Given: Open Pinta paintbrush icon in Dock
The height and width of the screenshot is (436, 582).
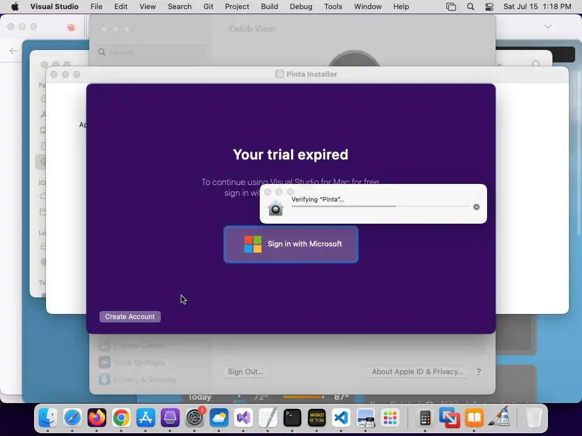Looking at the screenshot, I should pyautogui.click(x=499, y=418).
